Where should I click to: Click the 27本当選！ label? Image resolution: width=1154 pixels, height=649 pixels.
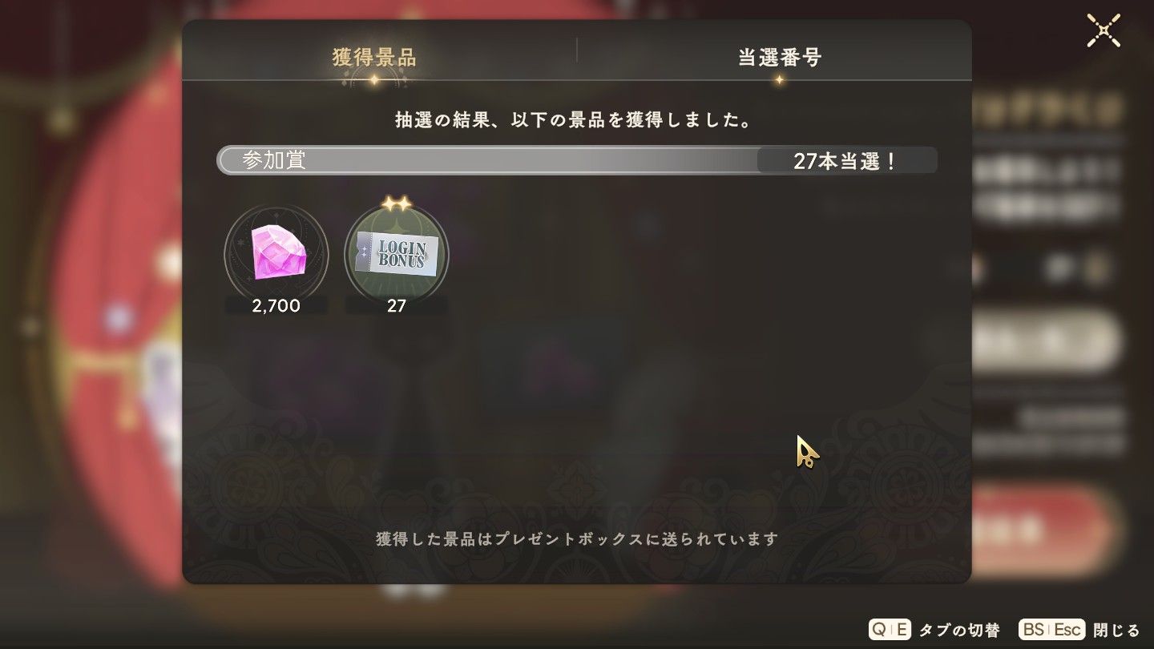tap(845, 161)
